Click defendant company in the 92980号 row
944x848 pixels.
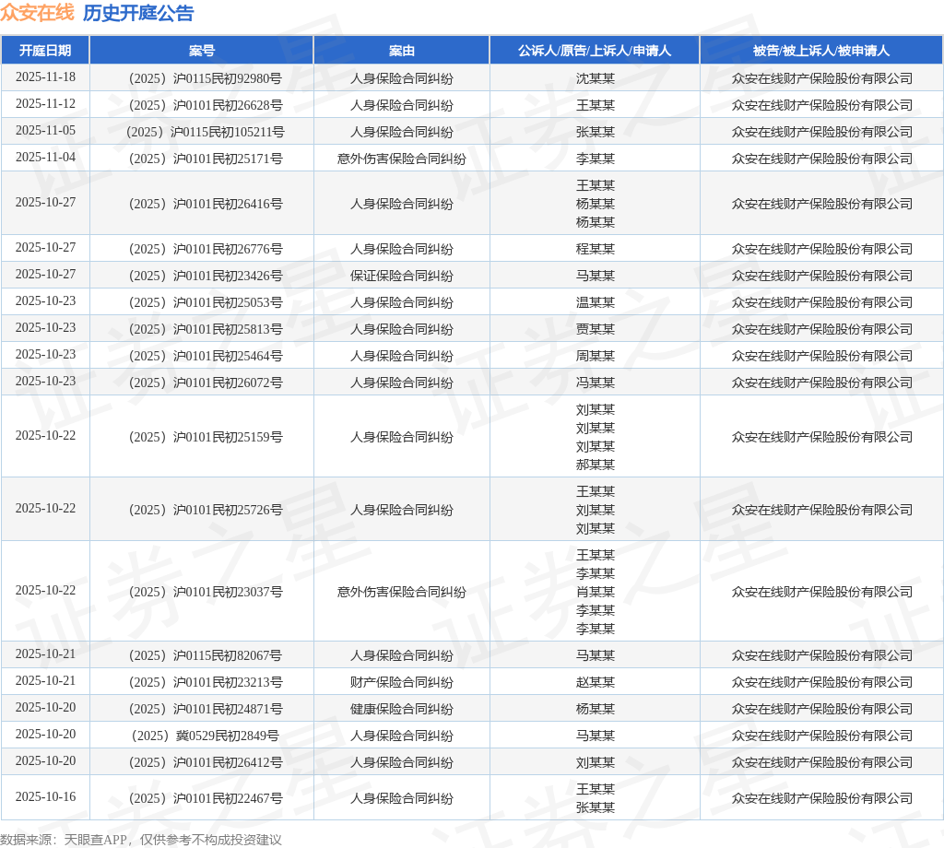(x=821, y=78)
